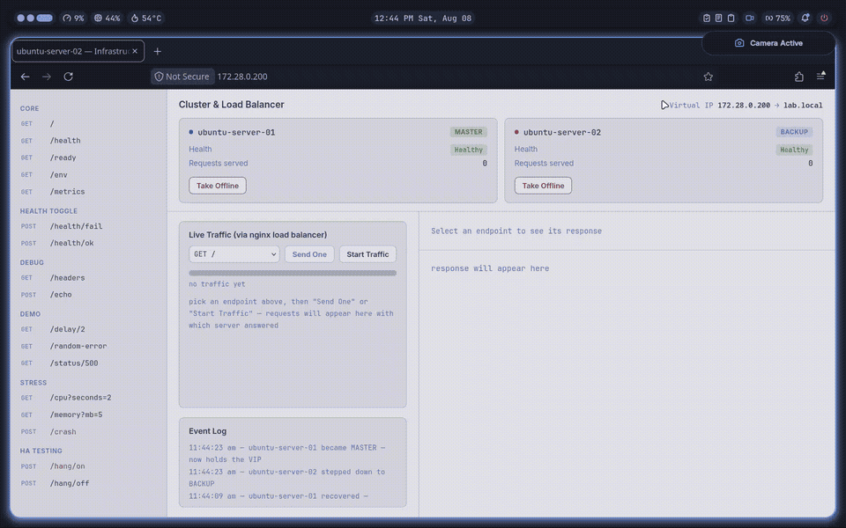Select the /status/500 endpoint

tap(88, 363)
